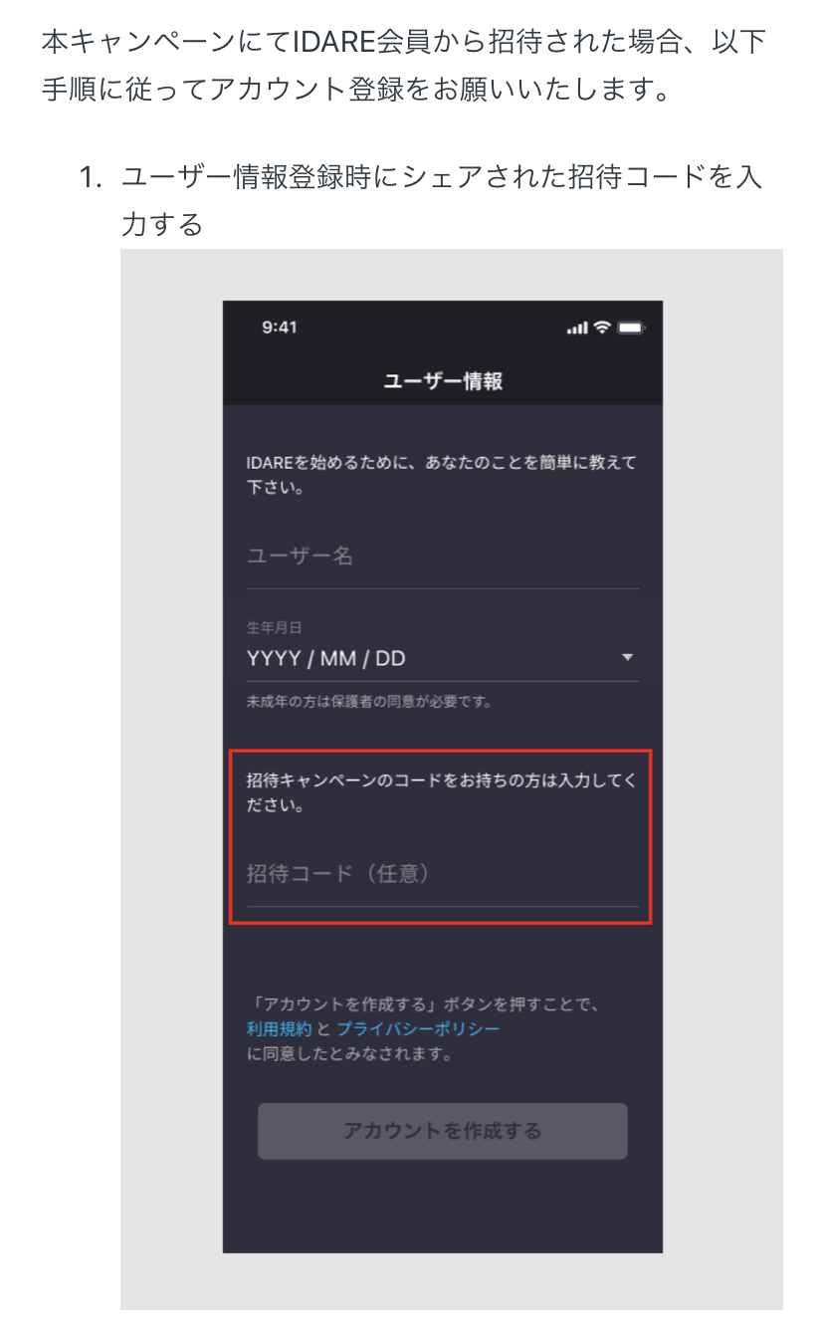Open the YYYY / MM / DD birthdate dropdown
This screenshot has width=824, height=1328.
[442, 658]
